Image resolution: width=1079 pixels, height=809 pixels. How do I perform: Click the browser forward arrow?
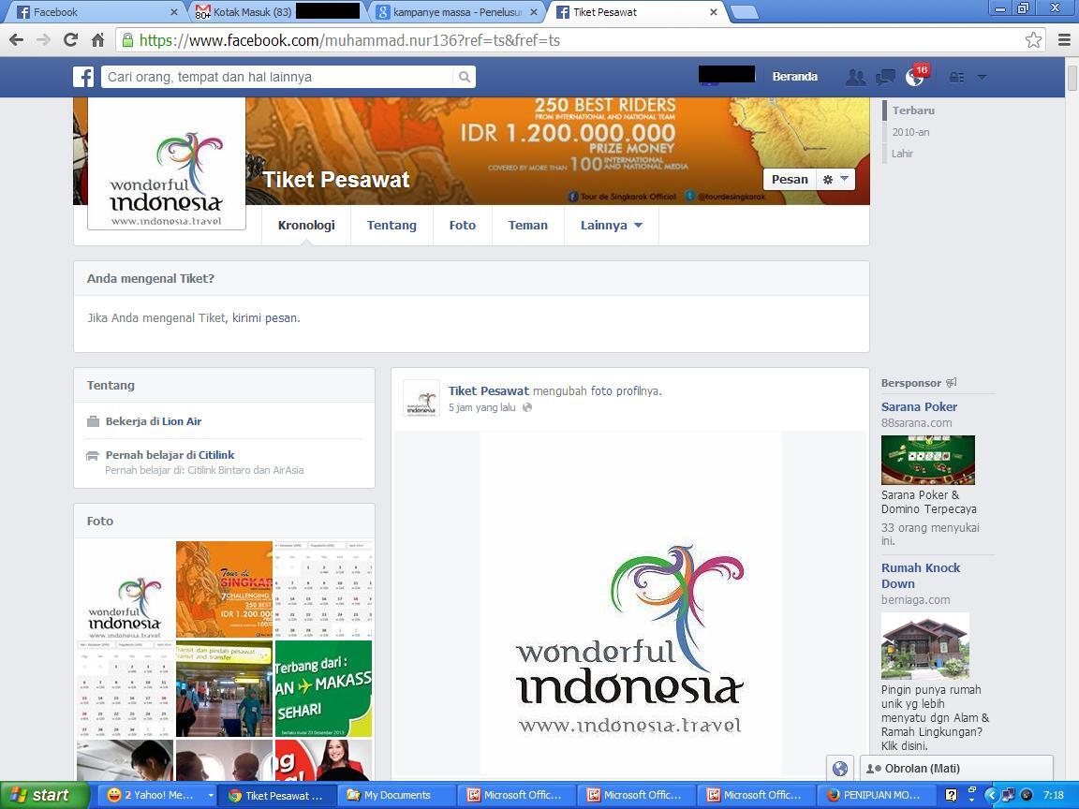pyautogui.click(x=43, y=40)
